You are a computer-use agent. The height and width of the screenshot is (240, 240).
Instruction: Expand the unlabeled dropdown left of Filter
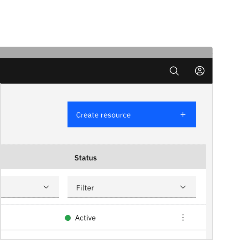coord(30,187)
